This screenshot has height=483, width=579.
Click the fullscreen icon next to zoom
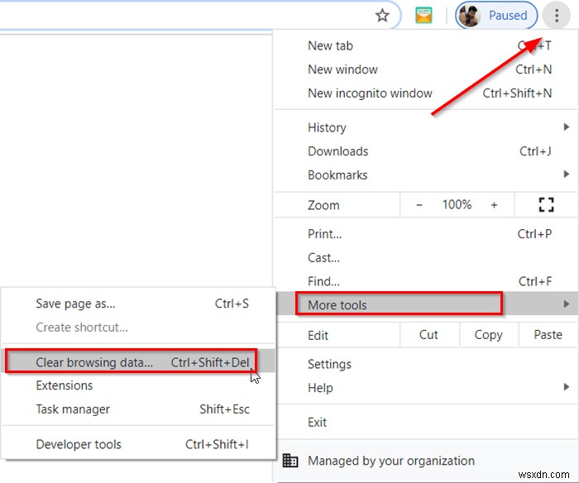click(x=546, y=204)
